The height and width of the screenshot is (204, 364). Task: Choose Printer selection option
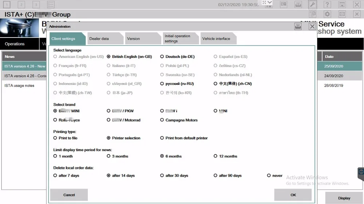pyautogui.click(x=123, y=138)
